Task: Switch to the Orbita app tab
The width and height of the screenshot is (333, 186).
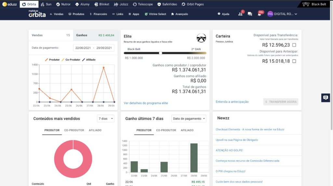Action: pyautogui.click(x=29, y=4)
